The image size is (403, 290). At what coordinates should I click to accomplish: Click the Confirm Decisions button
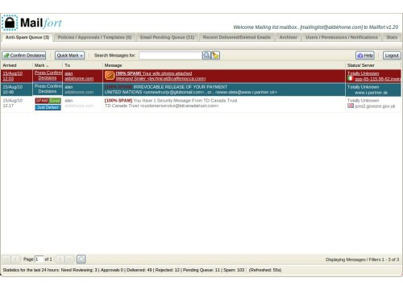tap(24, 56)
